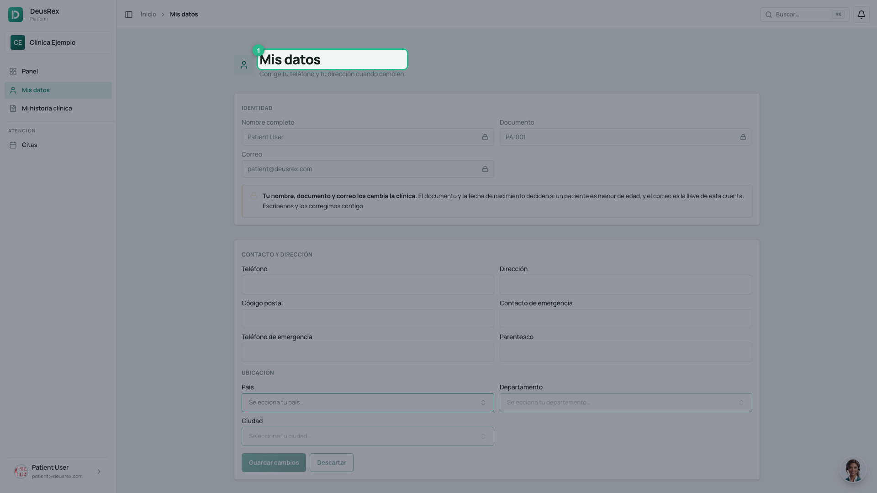Click the Dirección input field
Screen dimensions: 877x493
tap(626, 284)
